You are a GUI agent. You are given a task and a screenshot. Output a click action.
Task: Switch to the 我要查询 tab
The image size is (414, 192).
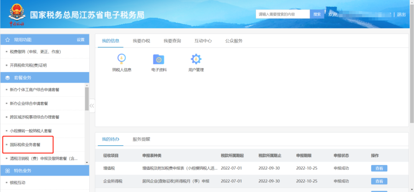tap(172, 41)
